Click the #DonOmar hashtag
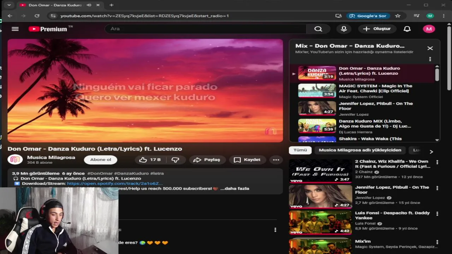This screenshot has height=254, width=452. [100, 174]
